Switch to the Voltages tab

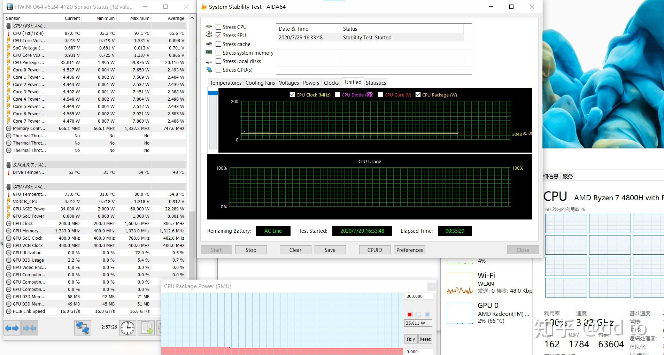pyautogui.click(x=289, y=83)
